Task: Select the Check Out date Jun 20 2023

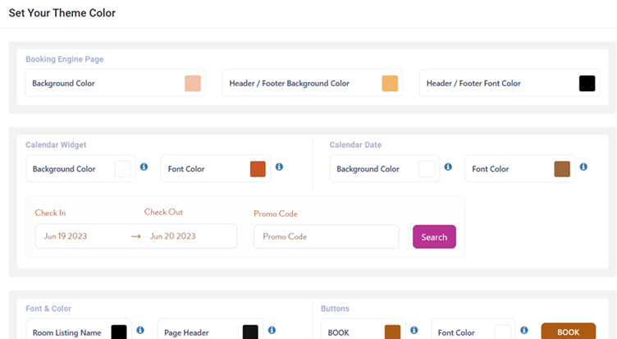Action: [172, 236]
